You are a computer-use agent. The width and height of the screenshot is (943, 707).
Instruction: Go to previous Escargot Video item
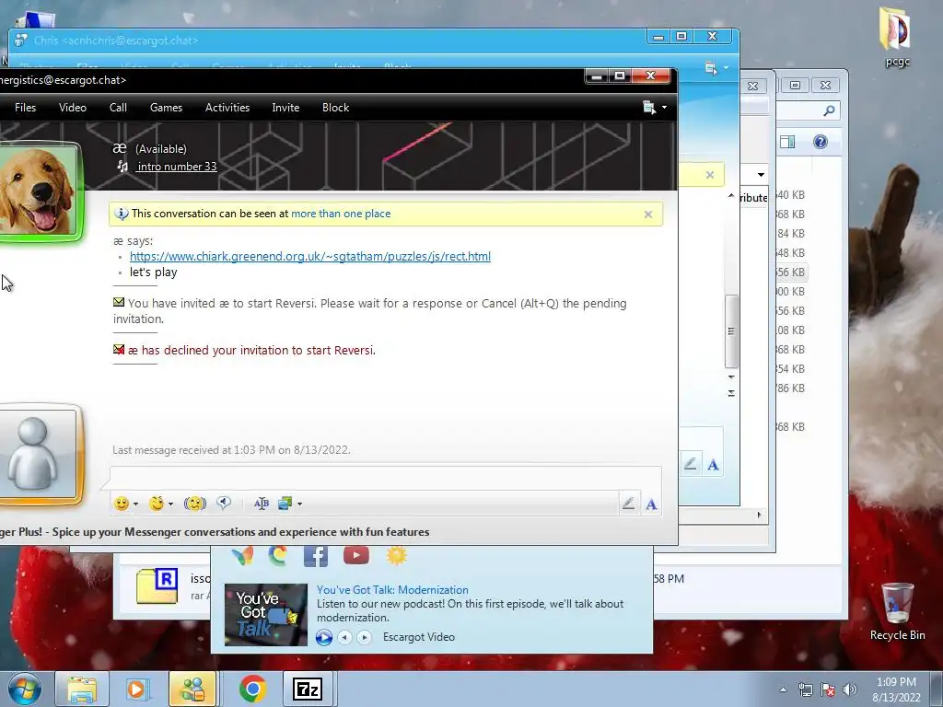click(x=344, y=637)
